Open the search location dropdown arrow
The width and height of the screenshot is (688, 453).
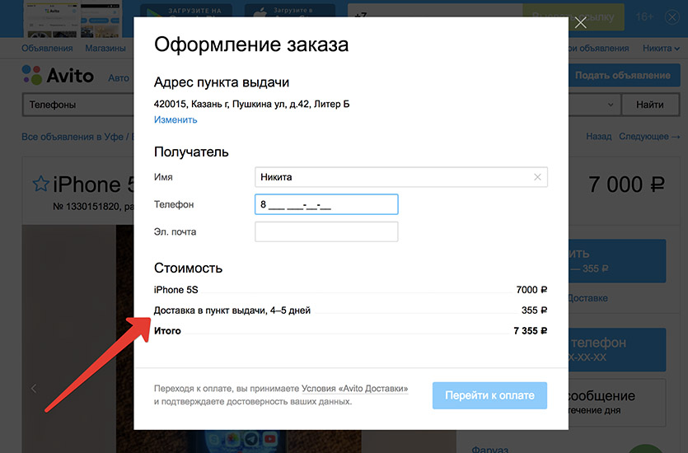[x=611, y=105]
